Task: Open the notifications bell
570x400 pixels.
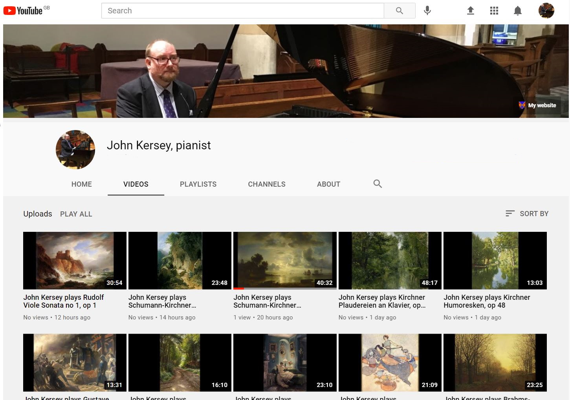Action: coord(518,11)
